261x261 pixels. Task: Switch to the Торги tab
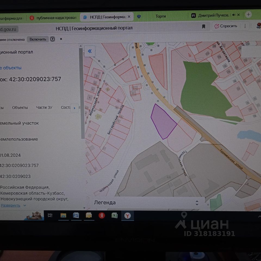[161, 16]
